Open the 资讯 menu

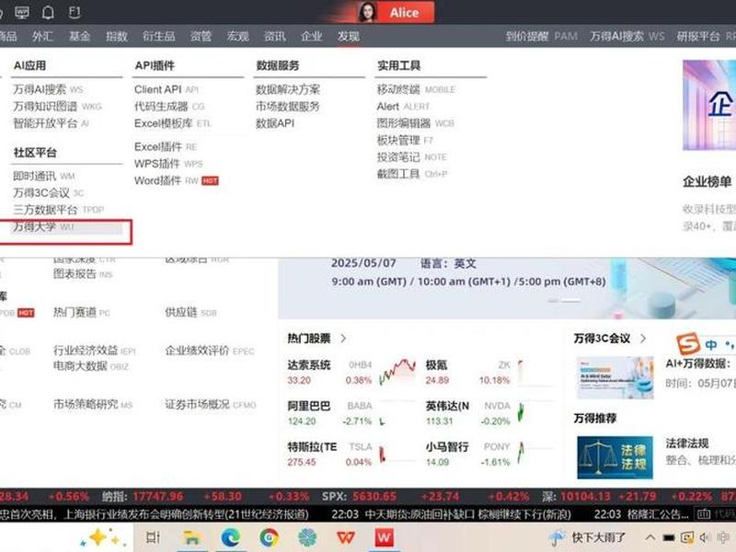tap(274, 36)
